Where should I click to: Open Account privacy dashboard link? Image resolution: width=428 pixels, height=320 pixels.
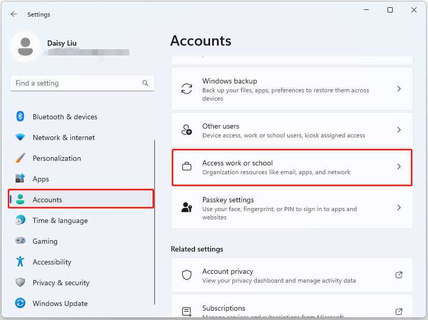coord(399,275)
